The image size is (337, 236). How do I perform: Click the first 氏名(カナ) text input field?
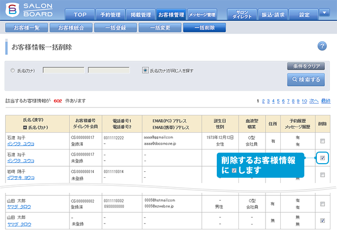click(x=63, y=71)
